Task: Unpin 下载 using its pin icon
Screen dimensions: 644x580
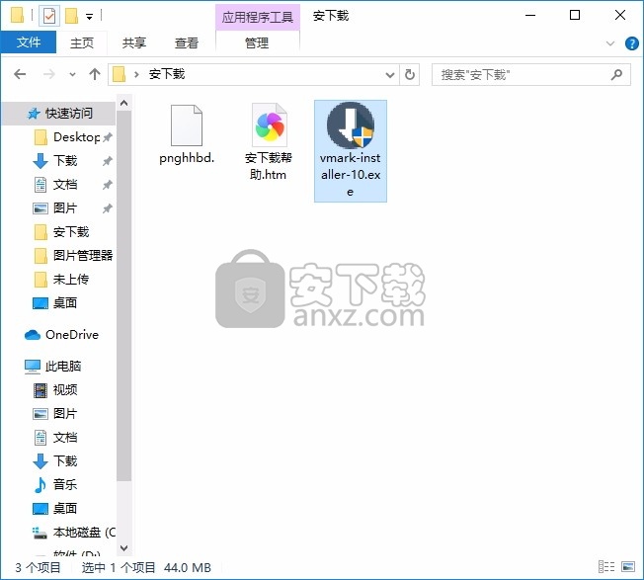Action: coord(108,161)
